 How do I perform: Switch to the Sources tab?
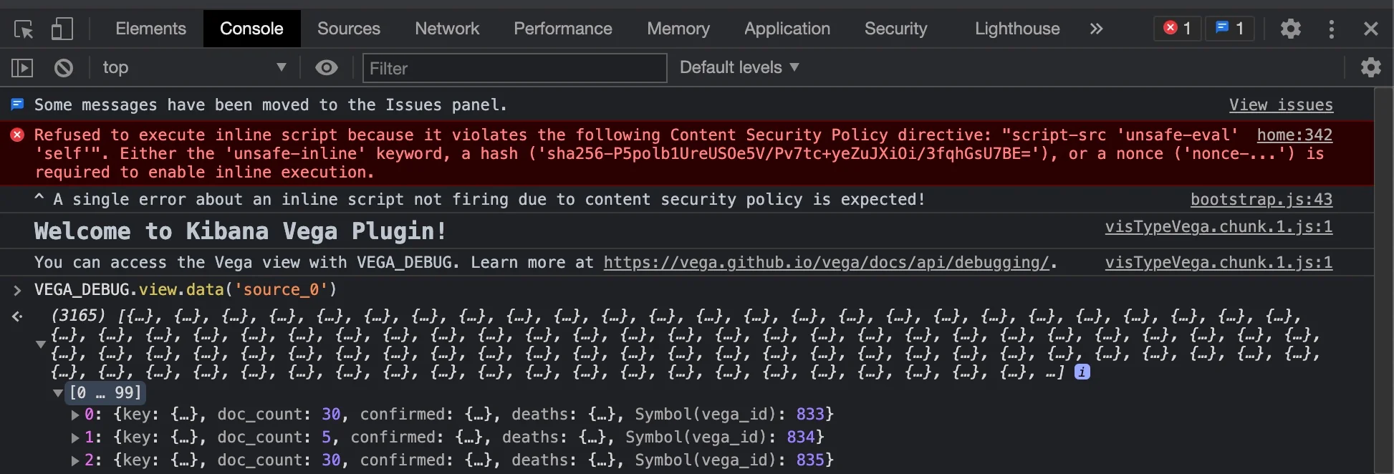349,29
